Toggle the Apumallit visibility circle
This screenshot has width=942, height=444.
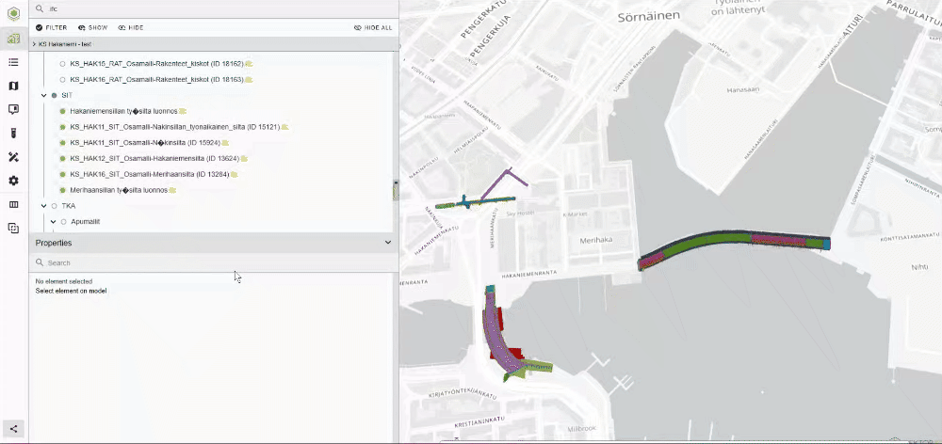(x=63, y=222)
